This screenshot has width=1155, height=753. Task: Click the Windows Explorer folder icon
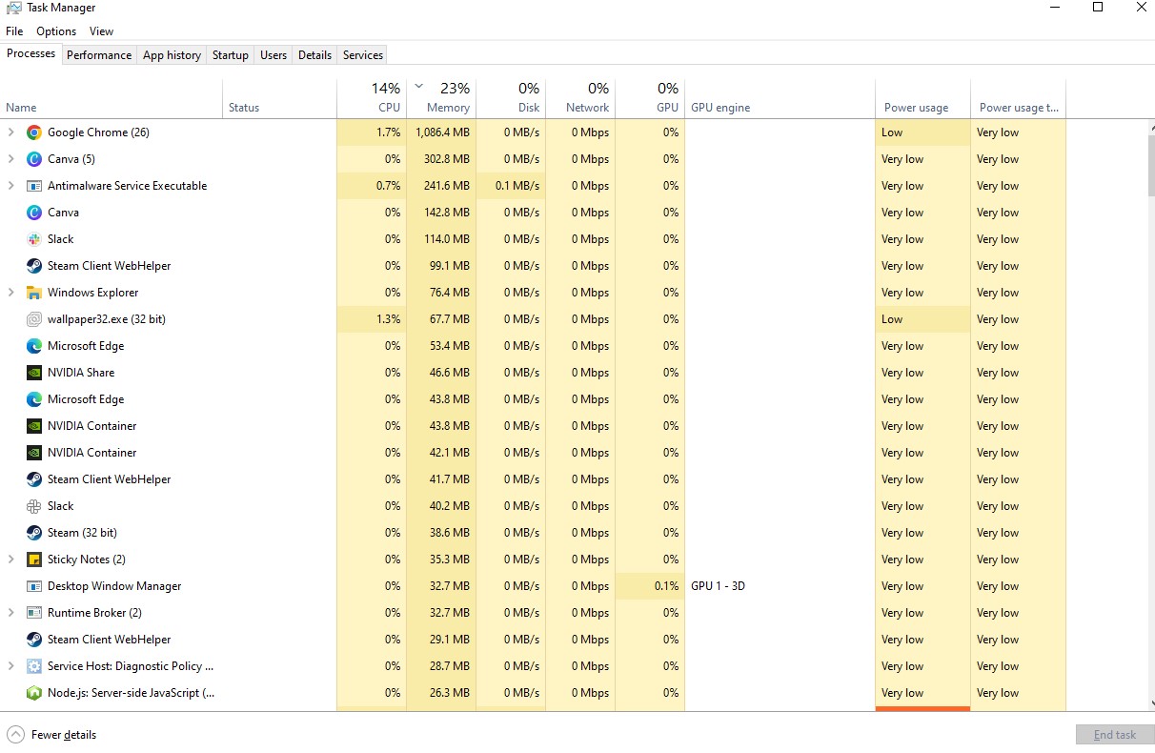pos(34,293)
